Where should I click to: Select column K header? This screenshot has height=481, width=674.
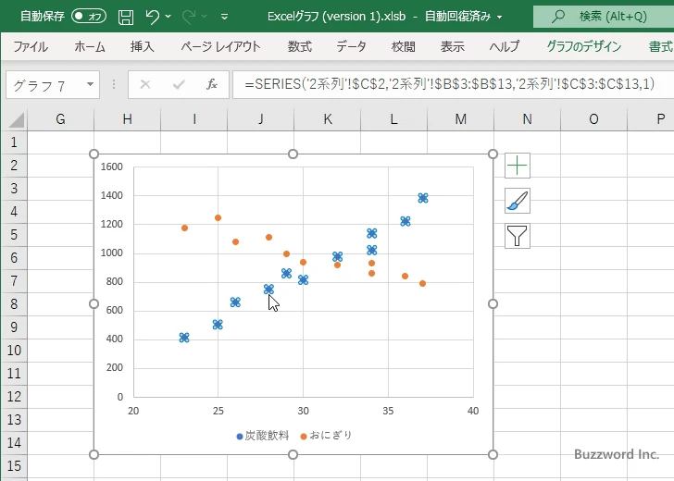click(x=328, y=119)
